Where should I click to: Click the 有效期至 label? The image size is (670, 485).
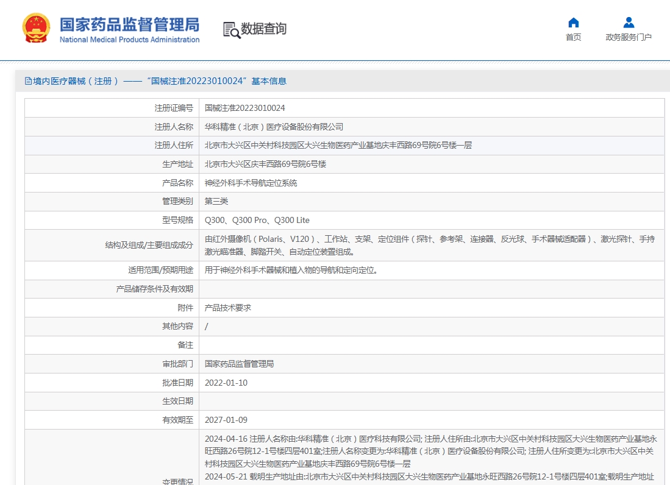point(178,420)
